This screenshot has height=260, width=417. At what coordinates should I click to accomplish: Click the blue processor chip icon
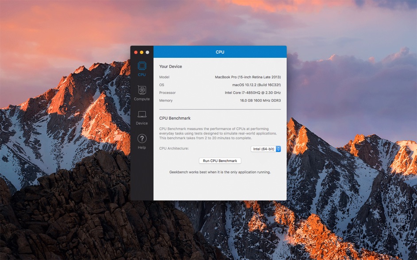pyautogui.click(x=142, y=66)
